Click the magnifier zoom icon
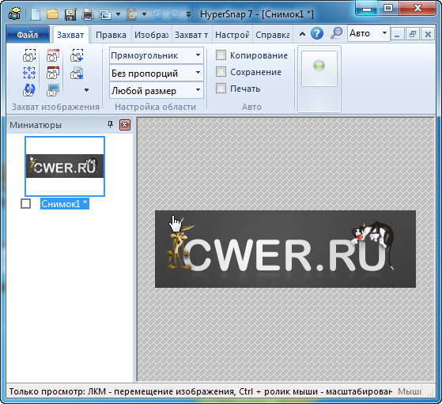Image resolution: width=442 pixels, height=404 pixels. pos(336,33)
